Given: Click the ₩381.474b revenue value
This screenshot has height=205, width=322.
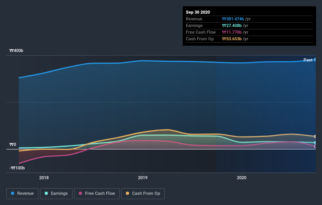Looking at the screenshot, I should coord(233,19).
